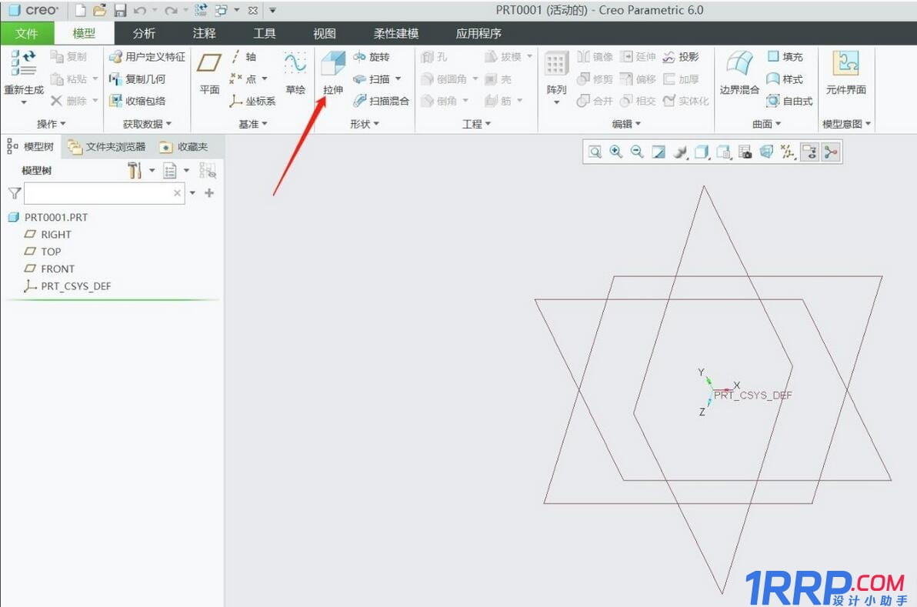Launch the Boundary Blend (边界混合) tool
This screenshot has width=917, height=607.
click(739, 75)
